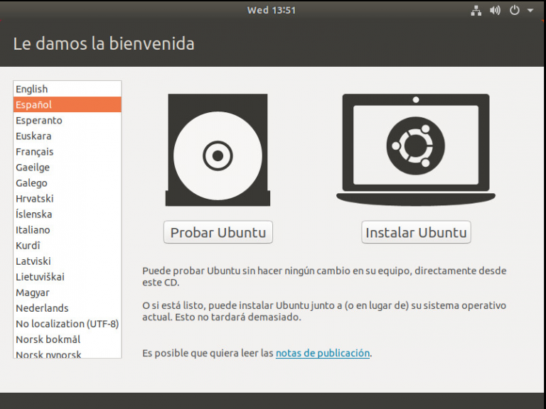546x409 pixels.
Task: Select No localization (UTF-8) option
Action: pos(67,323)
